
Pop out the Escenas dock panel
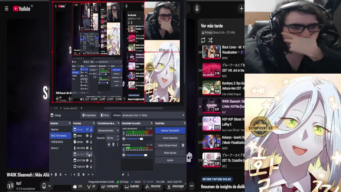tap(70, 123)
